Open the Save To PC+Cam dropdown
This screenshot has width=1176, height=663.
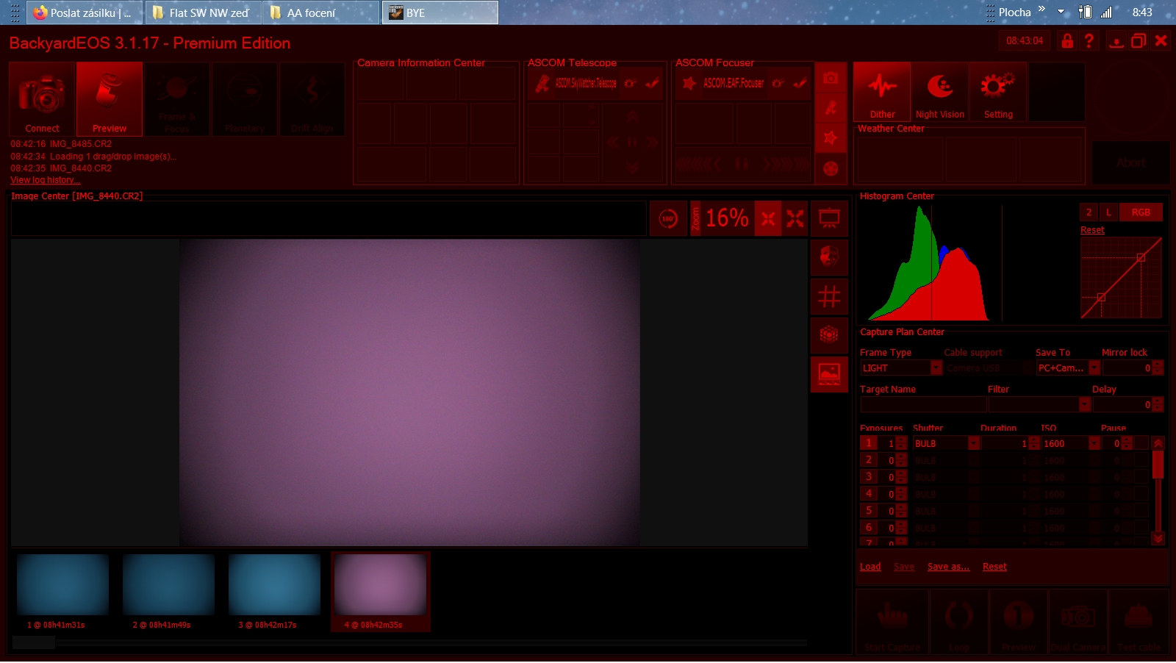(1094, 368)
